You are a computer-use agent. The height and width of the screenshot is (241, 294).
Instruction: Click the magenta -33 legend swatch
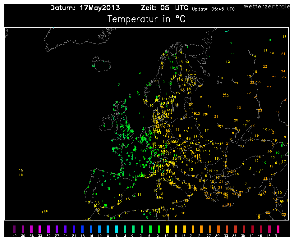coord(39,230)
